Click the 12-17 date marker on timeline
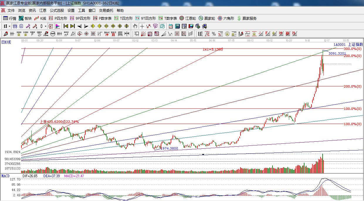 click(326, 40)
